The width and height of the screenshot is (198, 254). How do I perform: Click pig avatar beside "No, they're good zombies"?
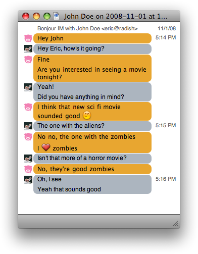pos(28,169)
